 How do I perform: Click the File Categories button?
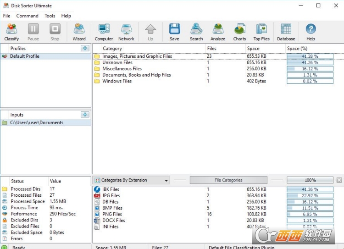228,180
